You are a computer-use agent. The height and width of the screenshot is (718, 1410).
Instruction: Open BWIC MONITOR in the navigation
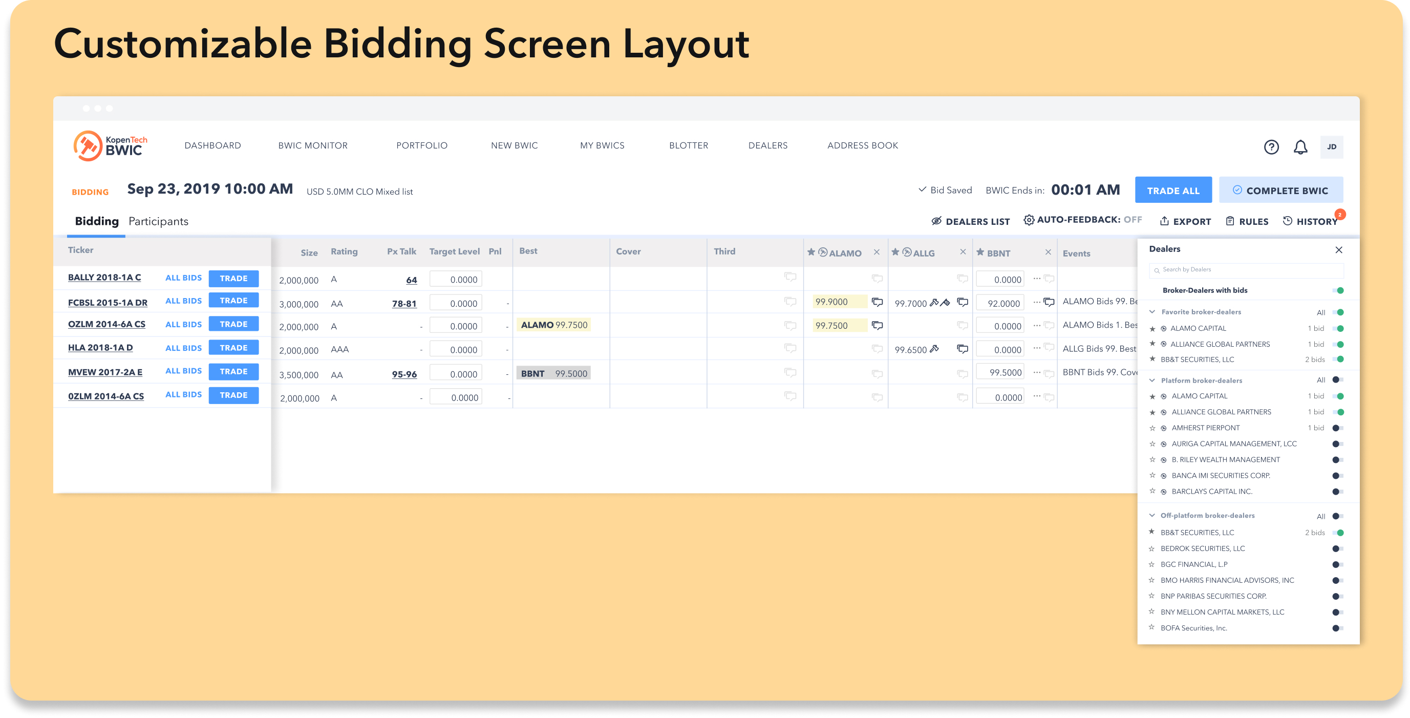pos(312,145)
